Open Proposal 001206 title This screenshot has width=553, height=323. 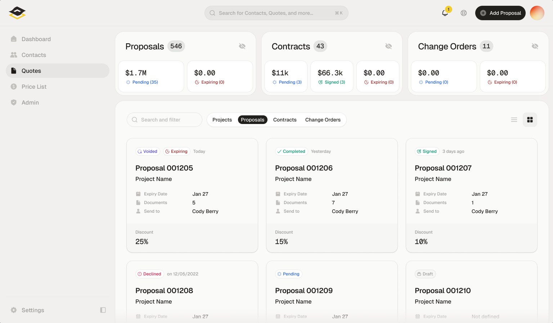click(304, 168)
